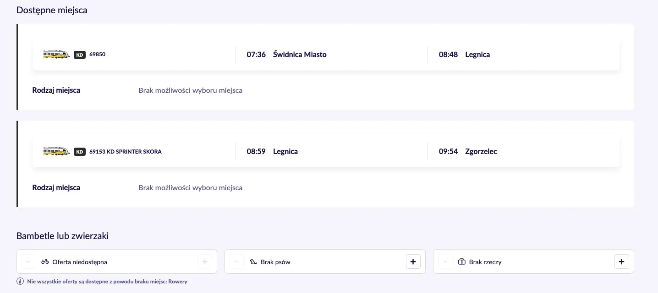Click the info icon in the bicycle notice
Screen dimensions: 658x293
pyautogui.click(x=20, y=282)
